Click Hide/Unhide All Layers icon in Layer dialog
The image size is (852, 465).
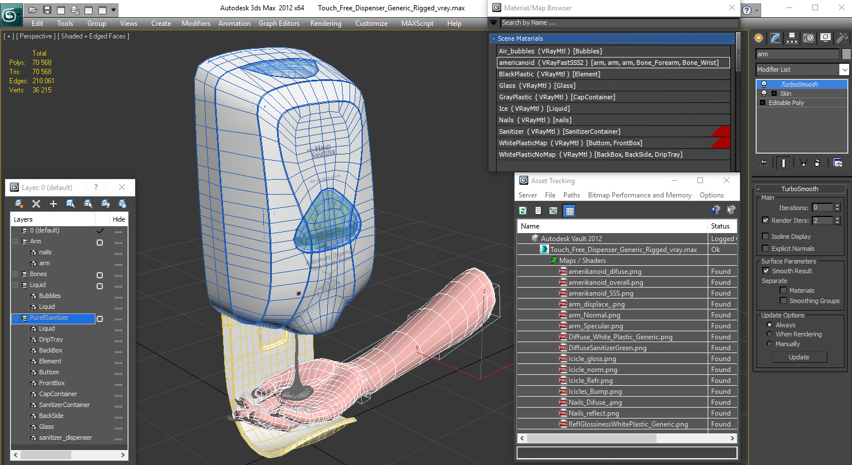105,204
